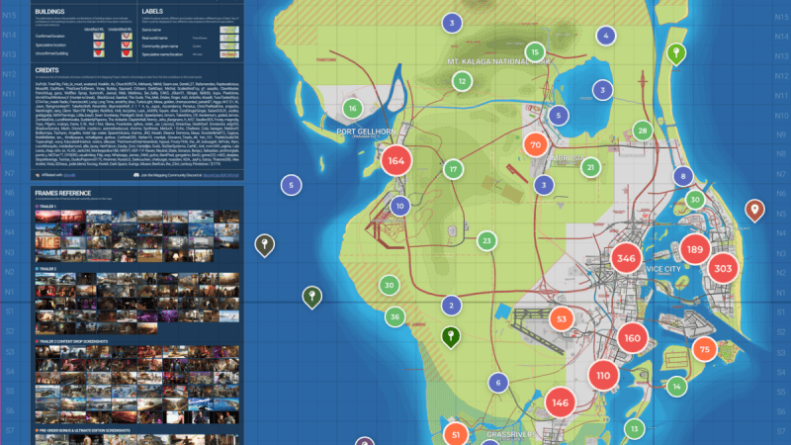Select the green 14 cluster marker

coord(676,387)
